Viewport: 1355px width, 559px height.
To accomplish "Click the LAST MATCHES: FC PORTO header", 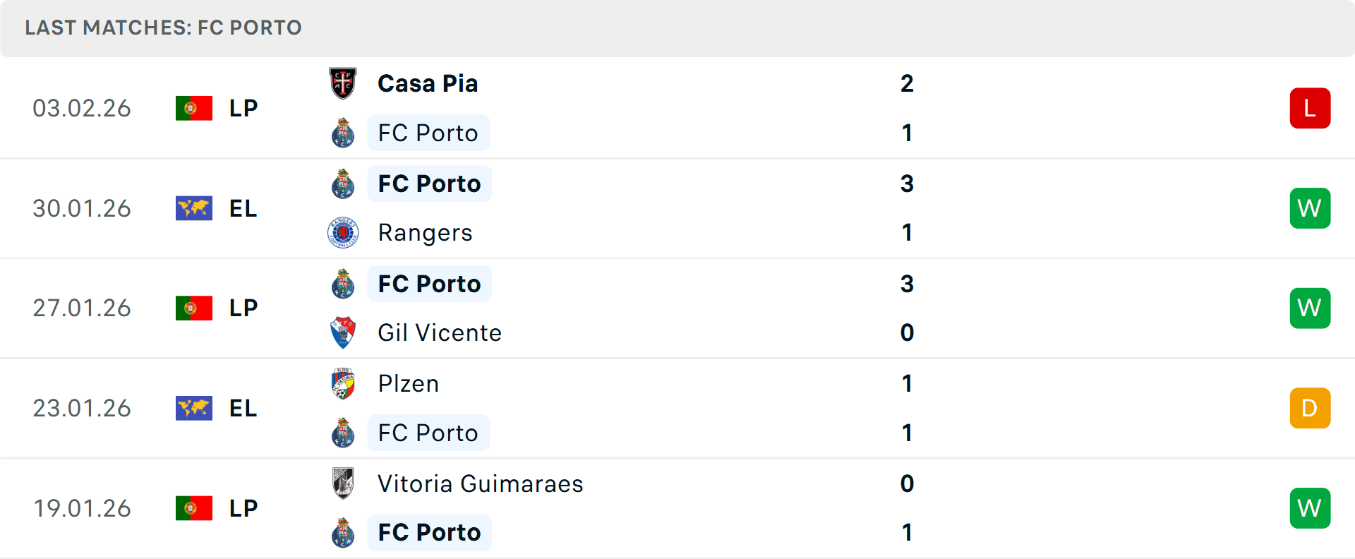I will pos(163,28).
